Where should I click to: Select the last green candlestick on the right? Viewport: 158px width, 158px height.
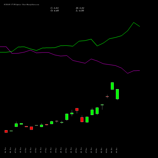[x=117, y=94]
